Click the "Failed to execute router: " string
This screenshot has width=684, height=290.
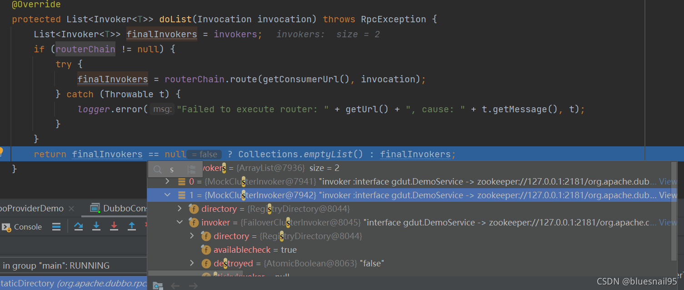253,110
